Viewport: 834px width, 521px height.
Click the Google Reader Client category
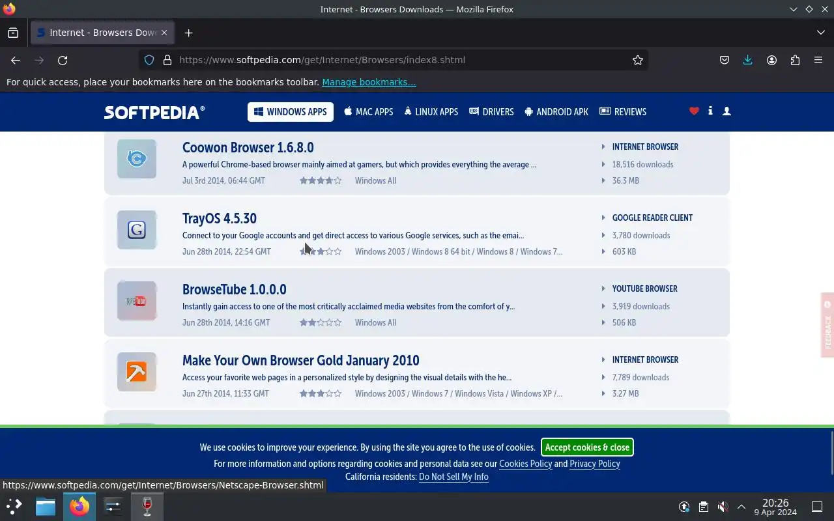pyautogui.click(x=652, y=218)
